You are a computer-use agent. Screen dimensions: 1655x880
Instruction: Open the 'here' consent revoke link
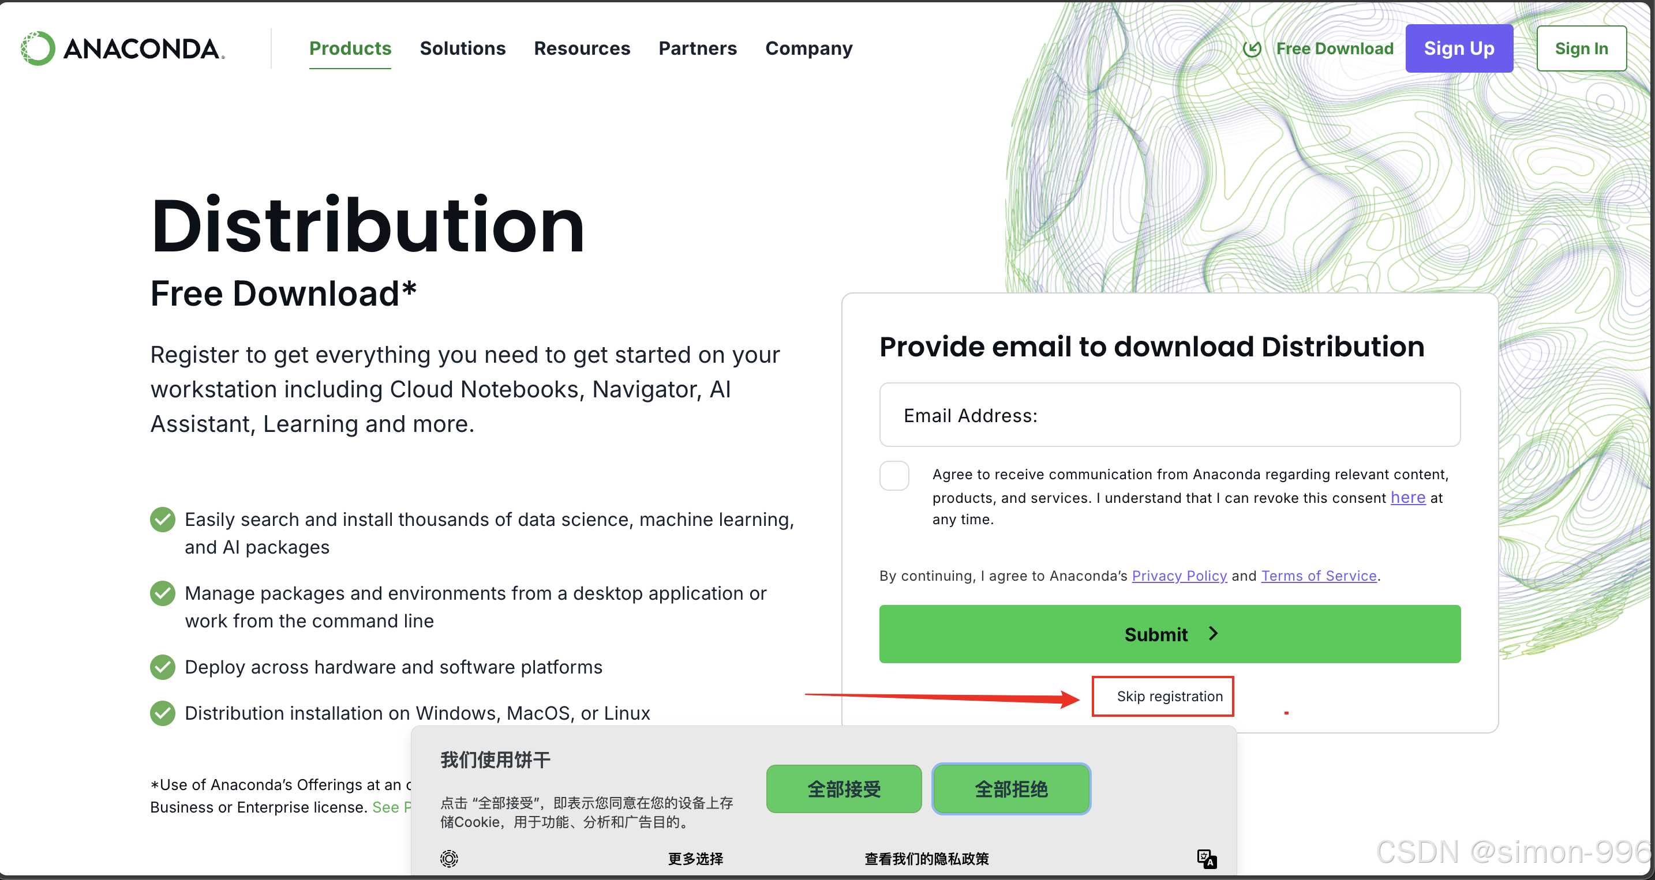point(1407,498)
